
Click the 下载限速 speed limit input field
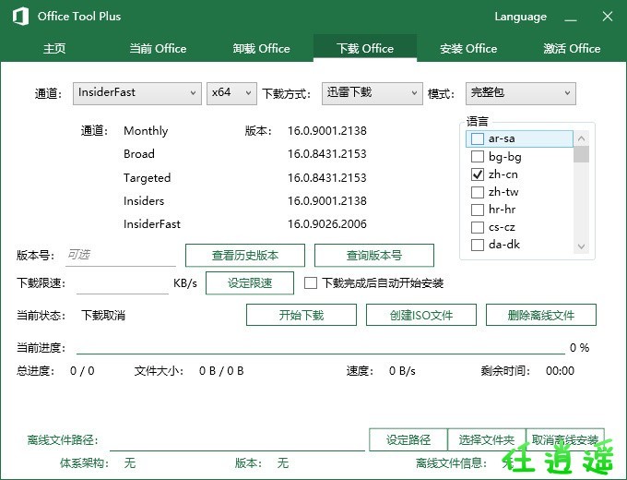tap(123, 283)
